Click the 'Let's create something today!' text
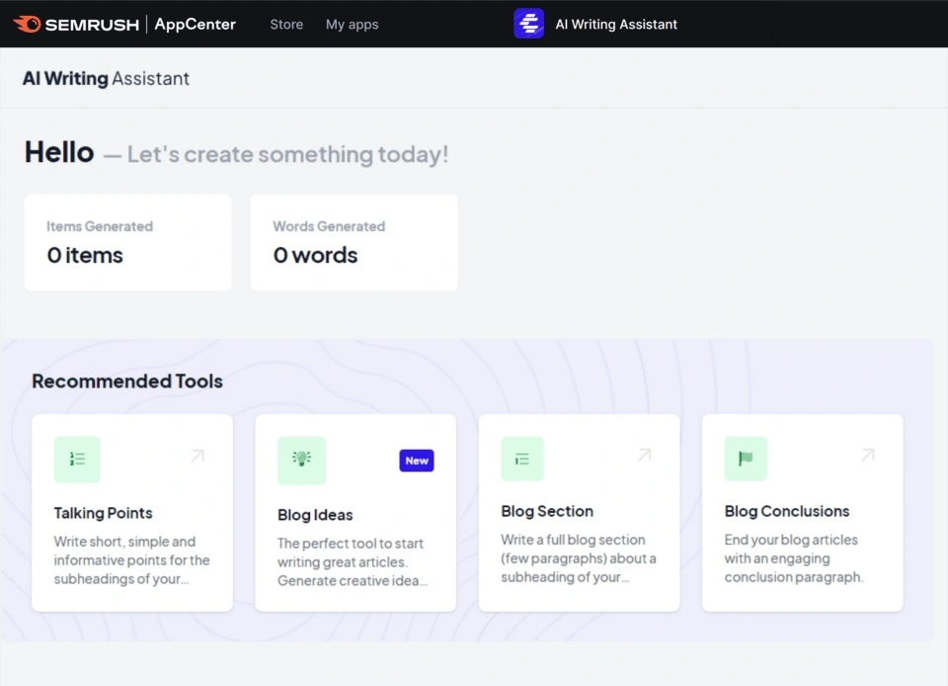 point(287,154)
